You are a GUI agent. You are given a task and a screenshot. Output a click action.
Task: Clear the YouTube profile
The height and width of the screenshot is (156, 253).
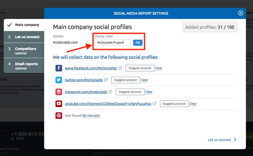pyautogui.click(x=193, y=104)
